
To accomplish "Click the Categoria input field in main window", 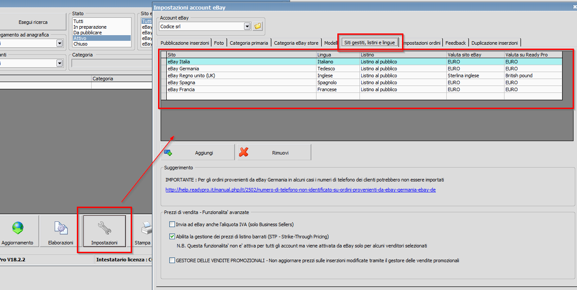I will coord(112,63).
